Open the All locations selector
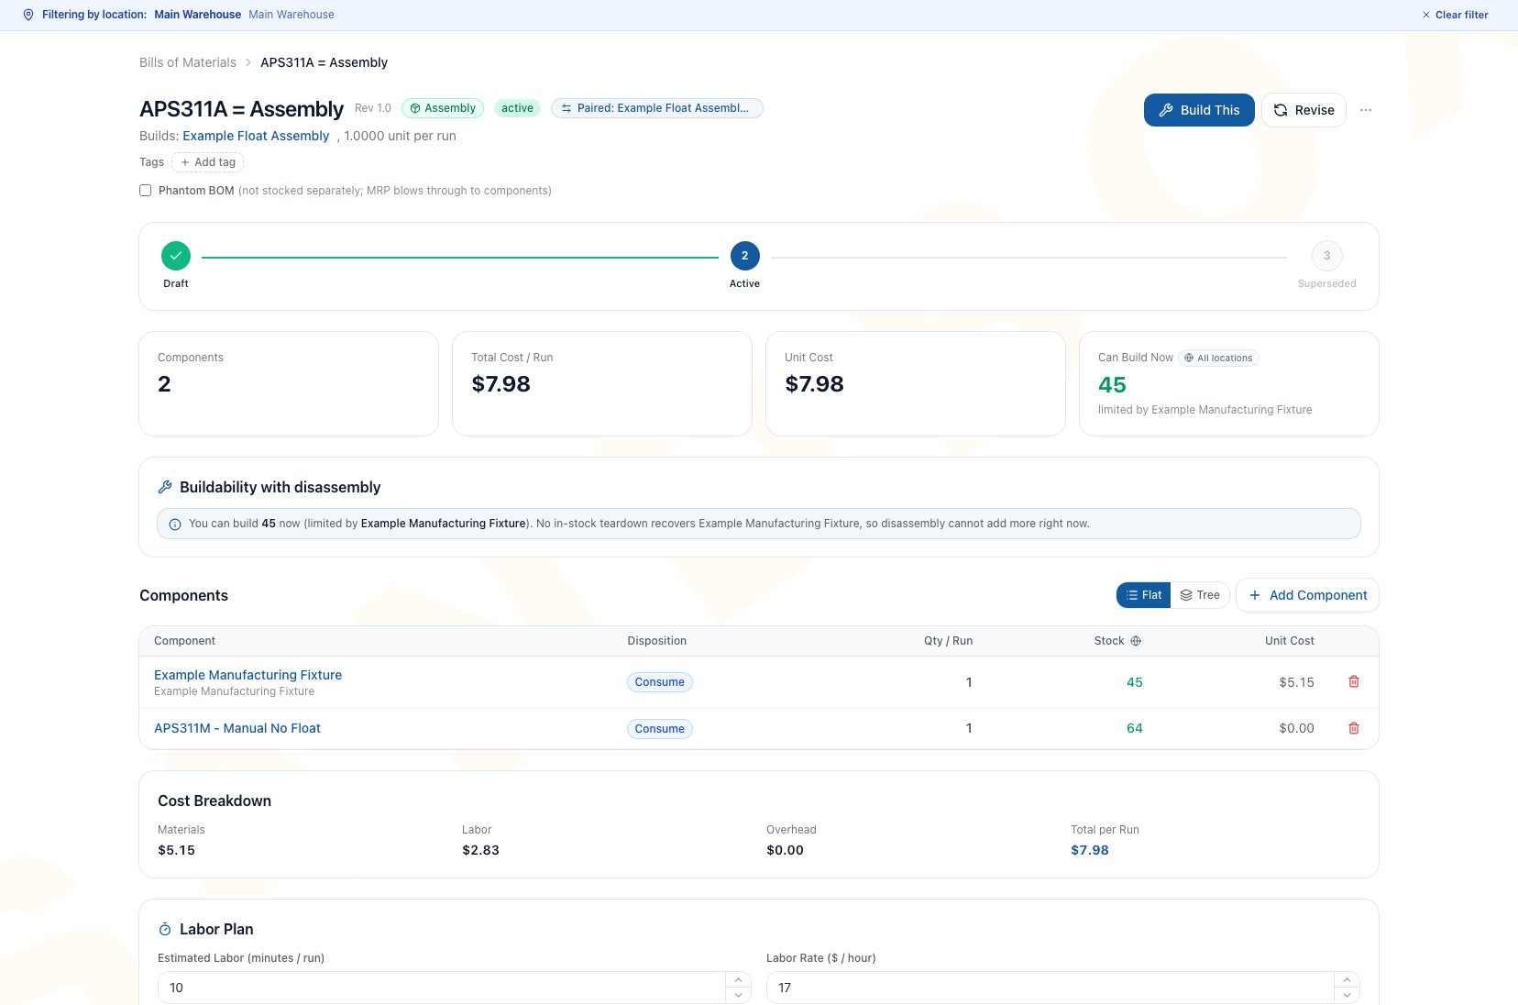 pos(1218,359)
